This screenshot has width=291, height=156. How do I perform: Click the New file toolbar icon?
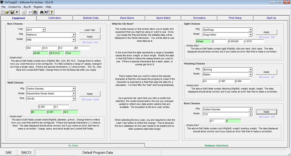pos(3,12)
